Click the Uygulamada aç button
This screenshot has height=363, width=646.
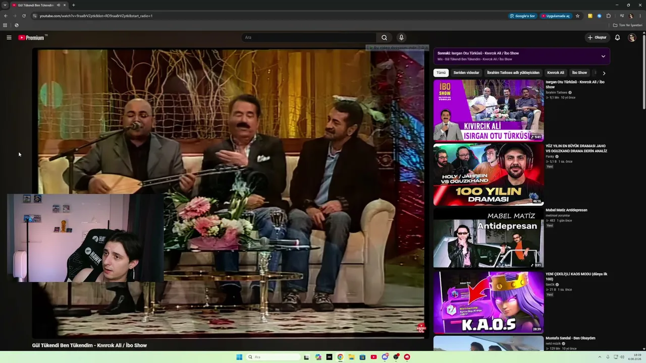coord(556,16)
